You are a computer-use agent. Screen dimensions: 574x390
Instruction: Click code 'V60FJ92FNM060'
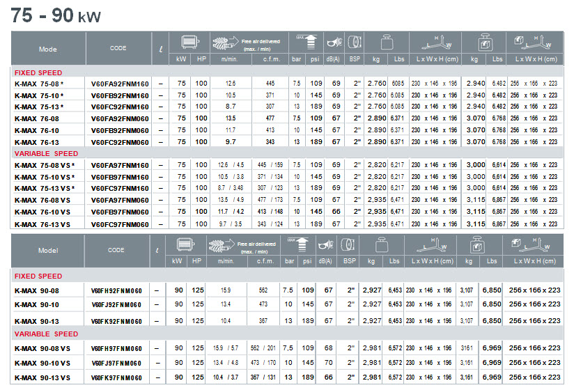tap(116, 305)
